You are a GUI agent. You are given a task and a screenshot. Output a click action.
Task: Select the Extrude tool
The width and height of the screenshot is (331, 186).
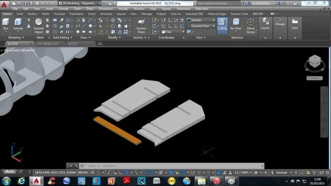pyautogui.click(x=18, y=24)
